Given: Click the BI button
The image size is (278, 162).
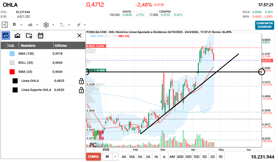Looking at the screenshot, I should (x=107, y=157).
